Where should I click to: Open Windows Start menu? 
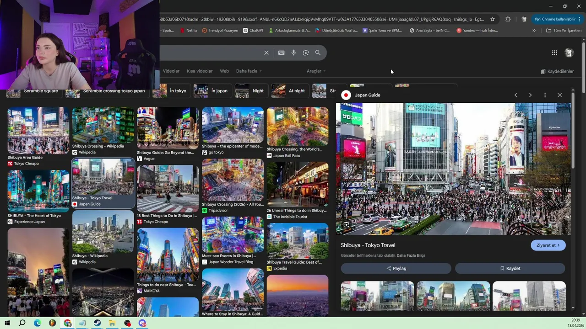[x=7, y=323]
